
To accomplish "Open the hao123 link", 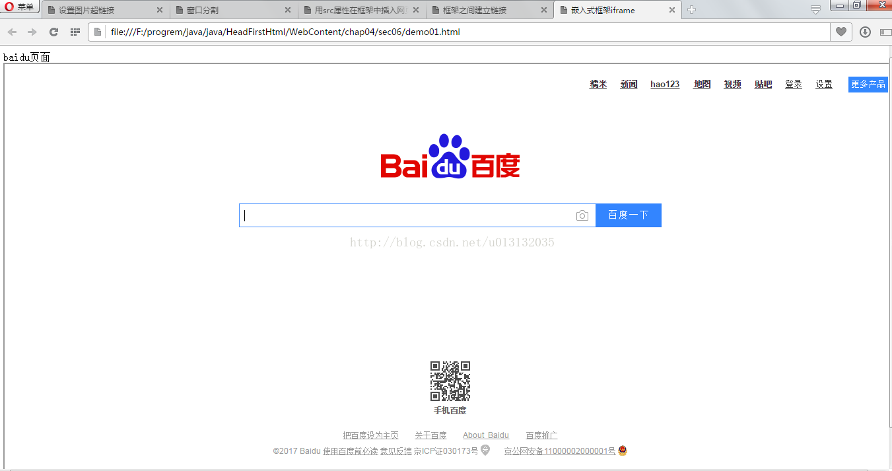I will coord(665,84).
